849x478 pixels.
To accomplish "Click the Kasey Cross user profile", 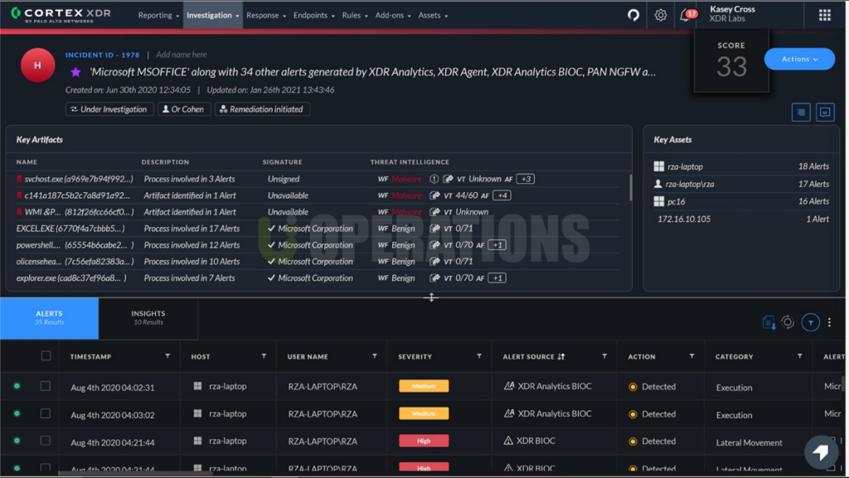I will tap(732, 14).
